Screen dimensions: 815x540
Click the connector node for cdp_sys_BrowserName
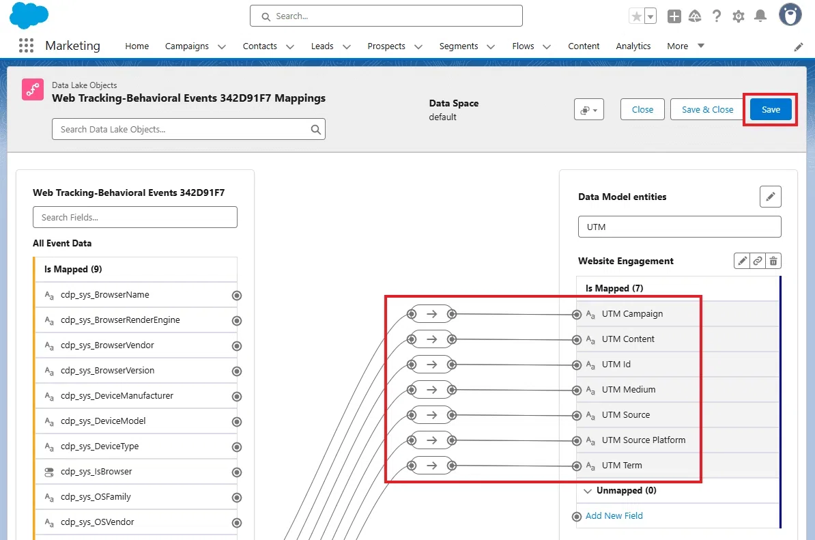point(236,296)
